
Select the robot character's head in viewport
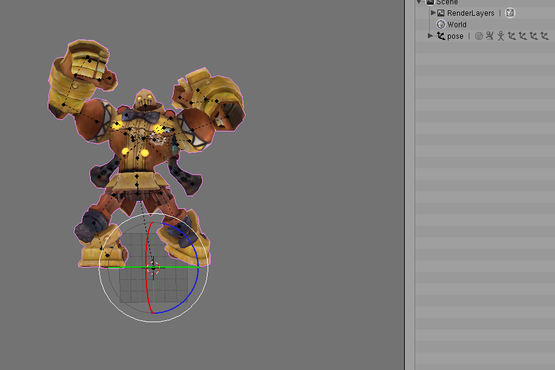(x=145, y=99)
